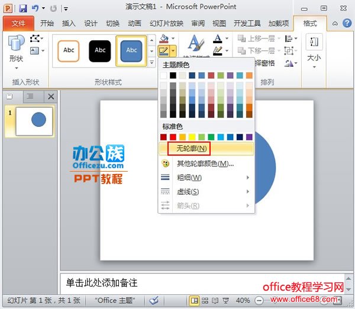Open Text Fill dropdown arrow

227,38
